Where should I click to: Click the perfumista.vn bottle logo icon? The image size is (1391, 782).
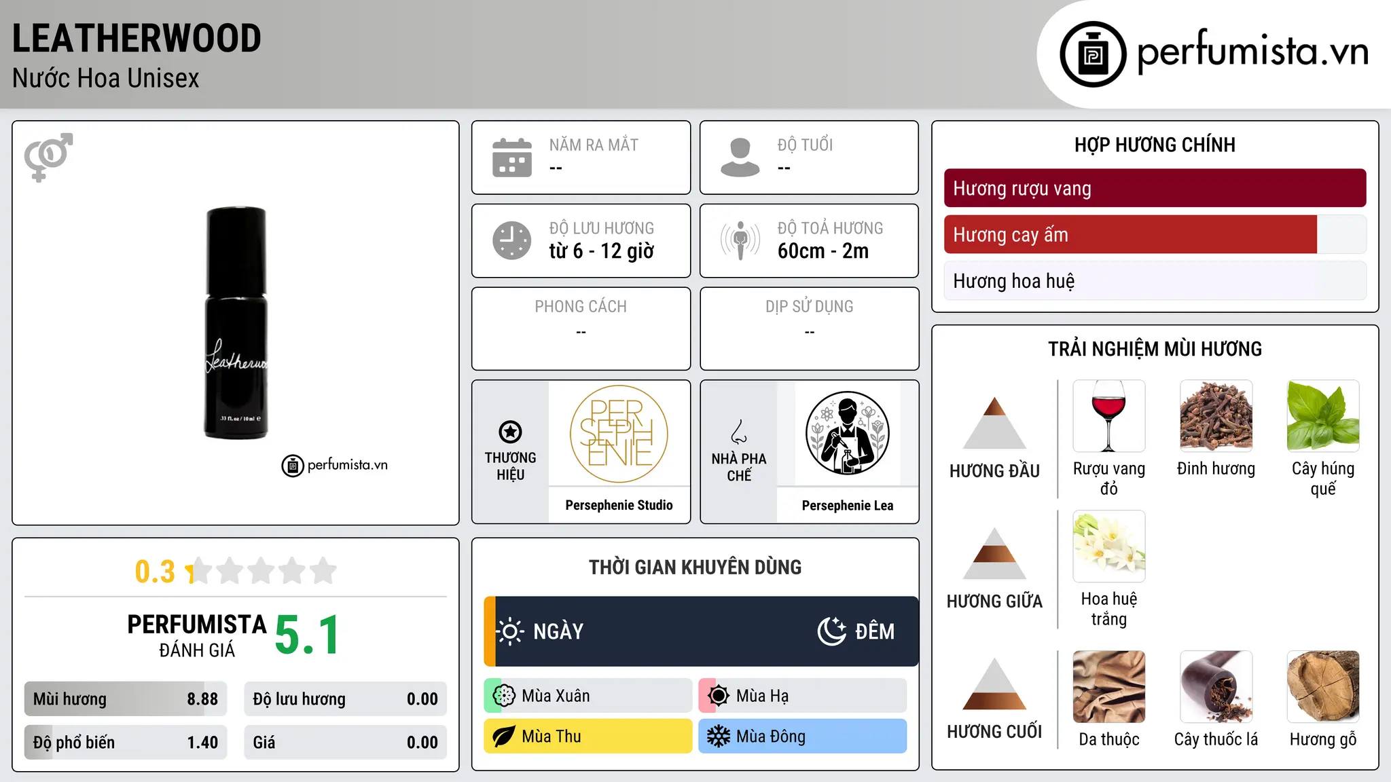click(x=1093, y=54)
